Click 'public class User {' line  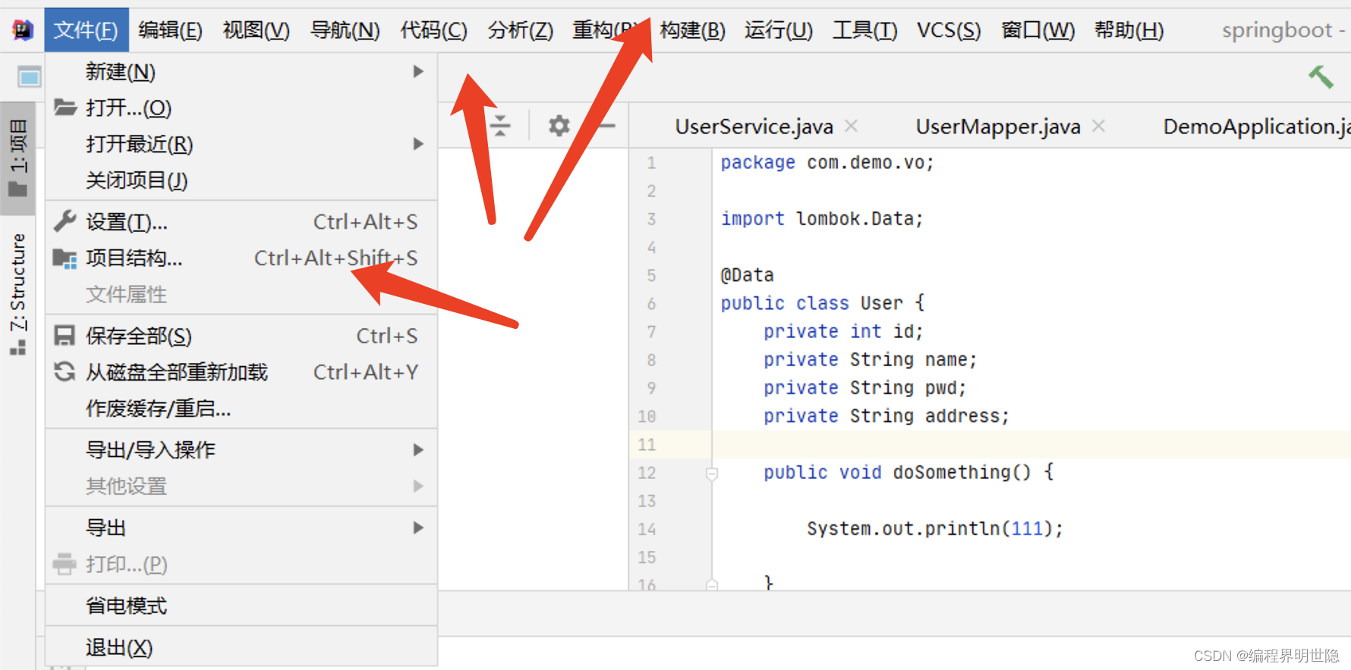(823, 303)
